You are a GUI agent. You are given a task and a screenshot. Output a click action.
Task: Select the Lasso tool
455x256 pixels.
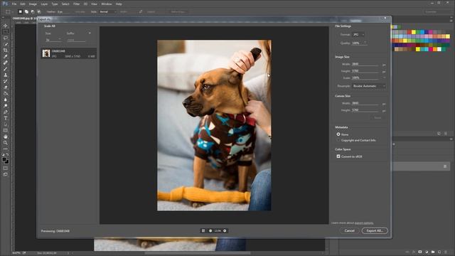pos(6,38)
